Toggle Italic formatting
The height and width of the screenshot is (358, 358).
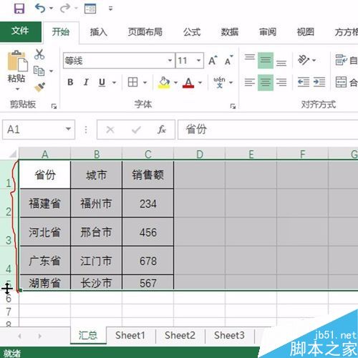pyautogui.click(x=86, y=82)
